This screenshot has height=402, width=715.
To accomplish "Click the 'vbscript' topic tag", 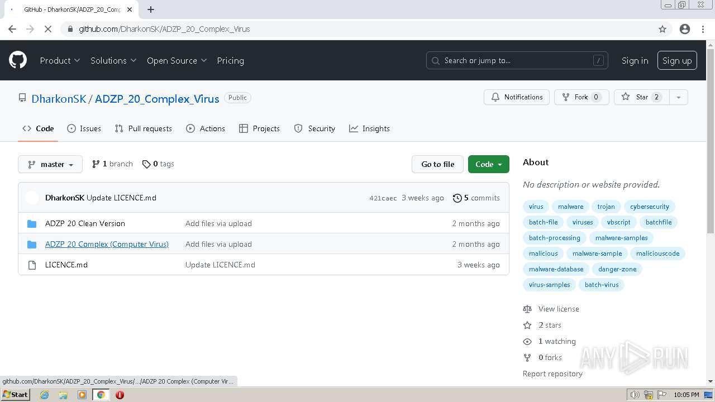I will [619, 222].
